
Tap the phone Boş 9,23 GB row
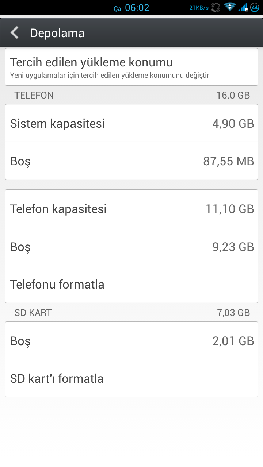point(131,247)
